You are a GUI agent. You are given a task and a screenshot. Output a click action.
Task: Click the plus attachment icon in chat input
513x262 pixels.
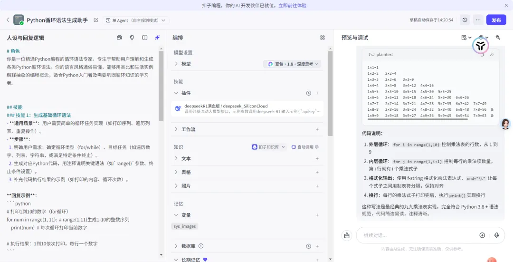coord(482,235)
